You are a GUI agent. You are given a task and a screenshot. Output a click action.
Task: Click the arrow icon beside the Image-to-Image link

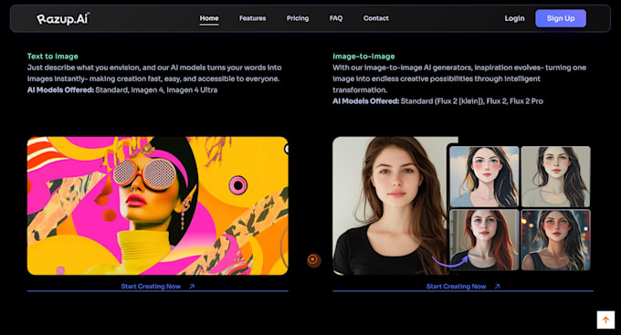497,287
